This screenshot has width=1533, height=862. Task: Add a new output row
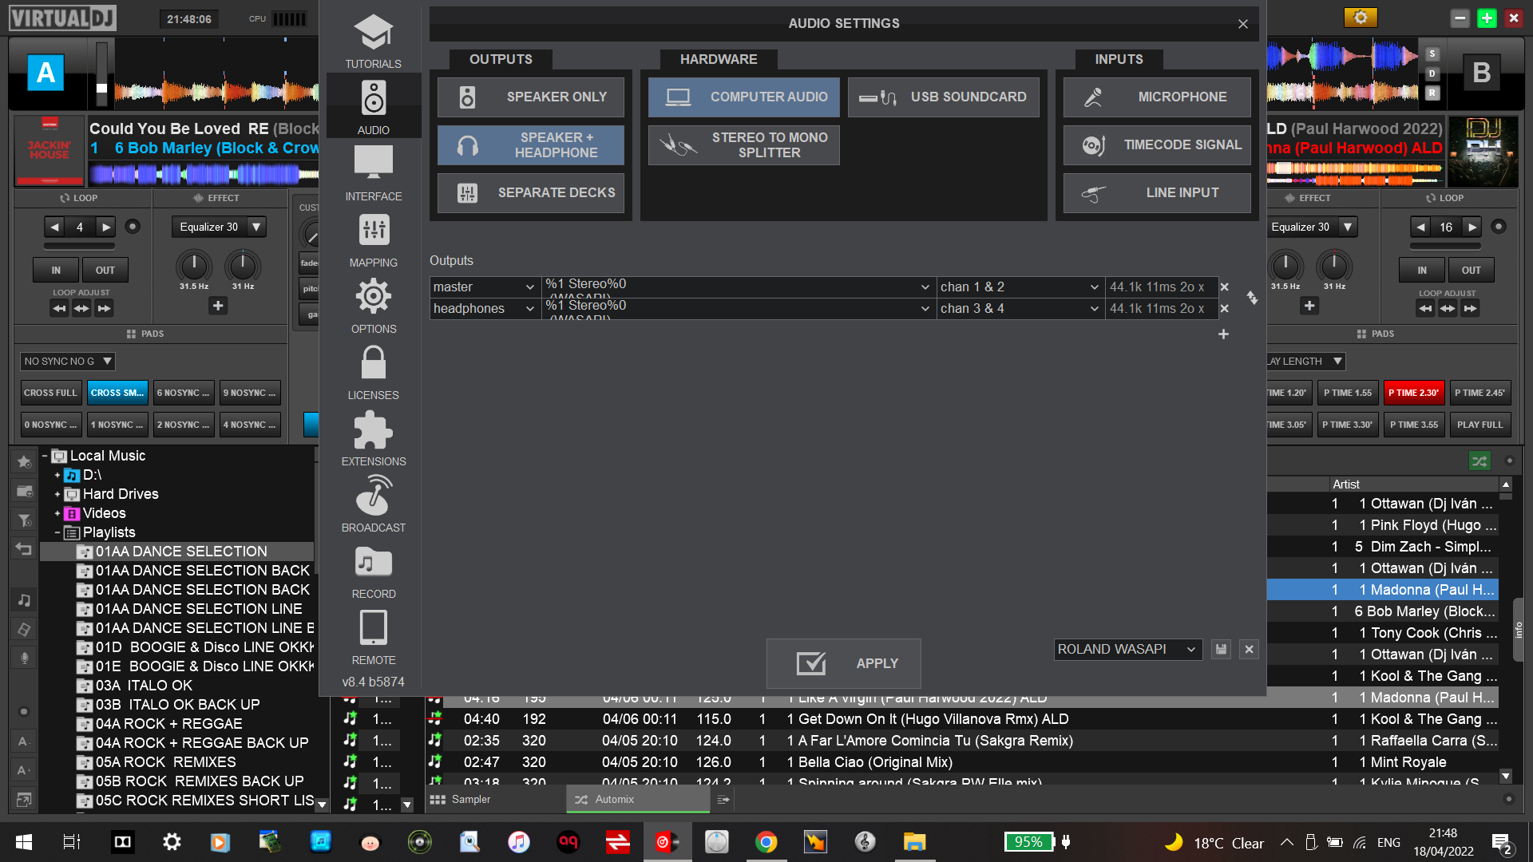coord(1223,334)
